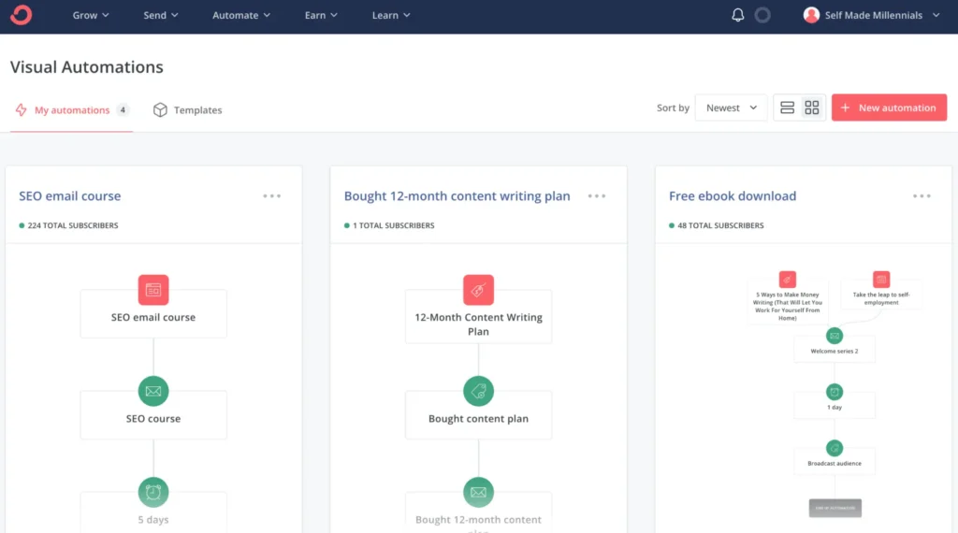The image size is (958, 533).
Task: Click the red 12-Month Content Writing Plan tag icon
Action: tap(478, 289)
